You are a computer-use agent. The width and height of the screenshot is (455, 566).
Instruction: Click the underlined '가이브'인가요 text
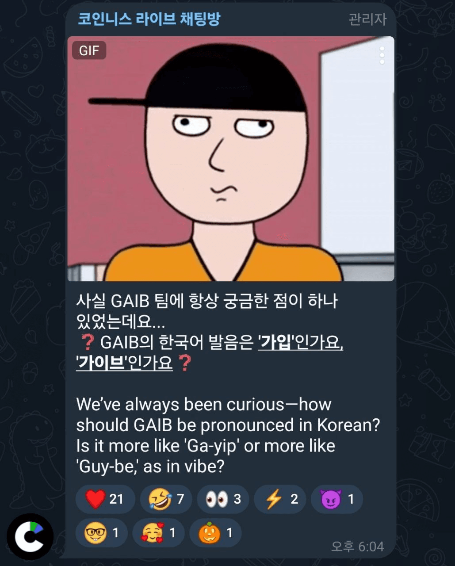(x=124, y=363)
